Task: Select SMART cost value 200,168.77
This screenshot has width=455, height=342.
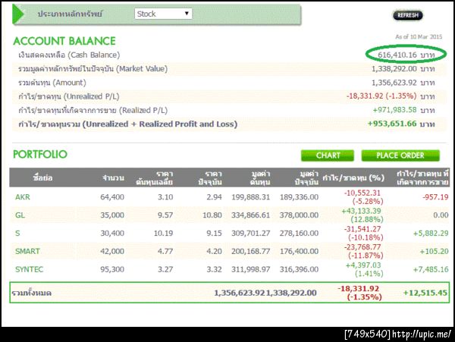Action: 251,251
